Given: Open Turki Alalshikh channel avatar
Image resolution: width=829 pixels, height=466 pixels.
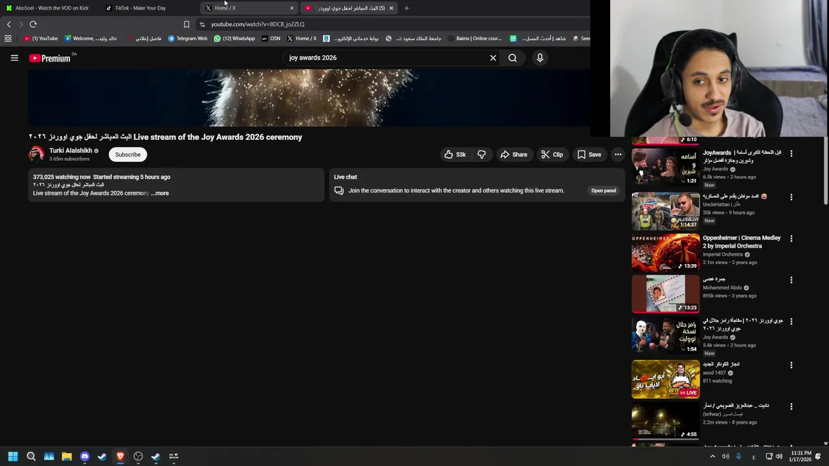Looking at the screenshot, I should point(36,154).
